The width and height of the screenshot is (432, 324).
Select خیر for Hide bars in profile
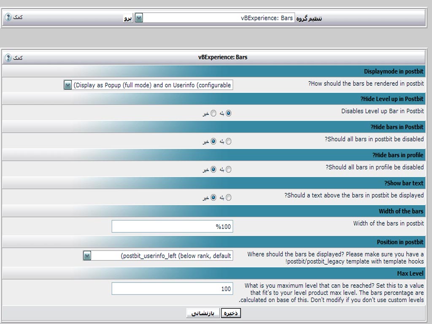tap(213, 170)
